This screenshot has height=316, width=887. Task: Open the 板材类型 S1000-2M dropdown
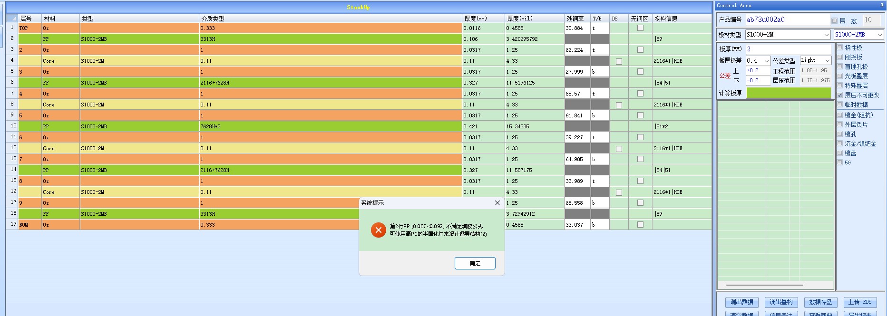[x=826, y=35]
